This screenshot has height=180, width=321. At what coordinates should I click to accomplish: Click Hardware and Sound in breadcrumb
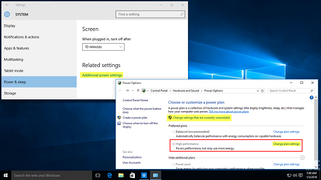(186, 90)
